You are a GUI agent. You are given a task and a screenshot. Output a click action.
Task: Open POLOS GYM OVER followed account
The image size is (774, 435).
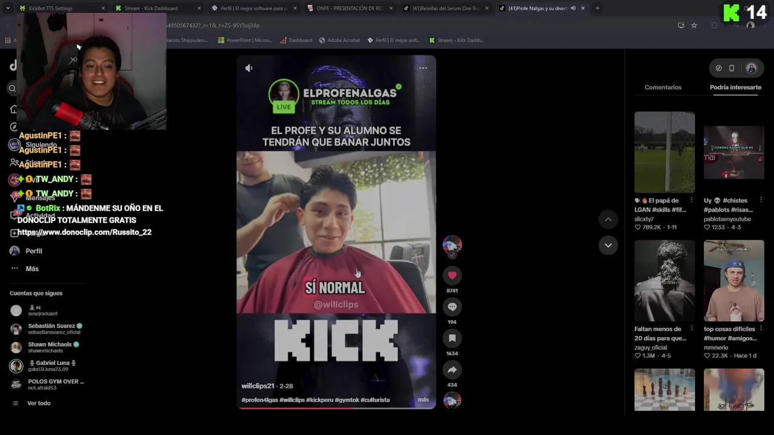(x=47, y=384)
